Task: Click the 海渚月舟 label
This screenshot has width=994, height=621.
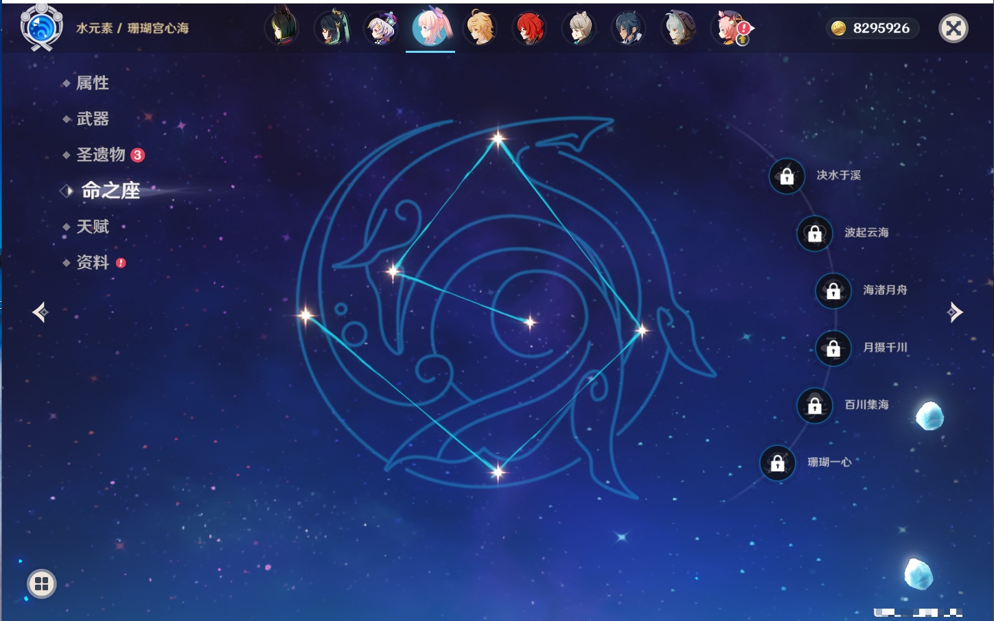Action: coord(886,290)
